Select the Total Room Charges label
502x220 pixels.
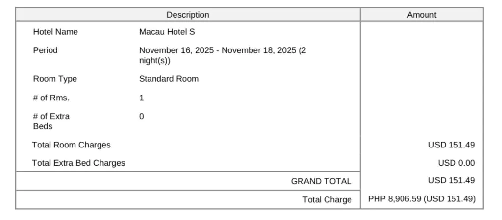click(x=71, y=145)
